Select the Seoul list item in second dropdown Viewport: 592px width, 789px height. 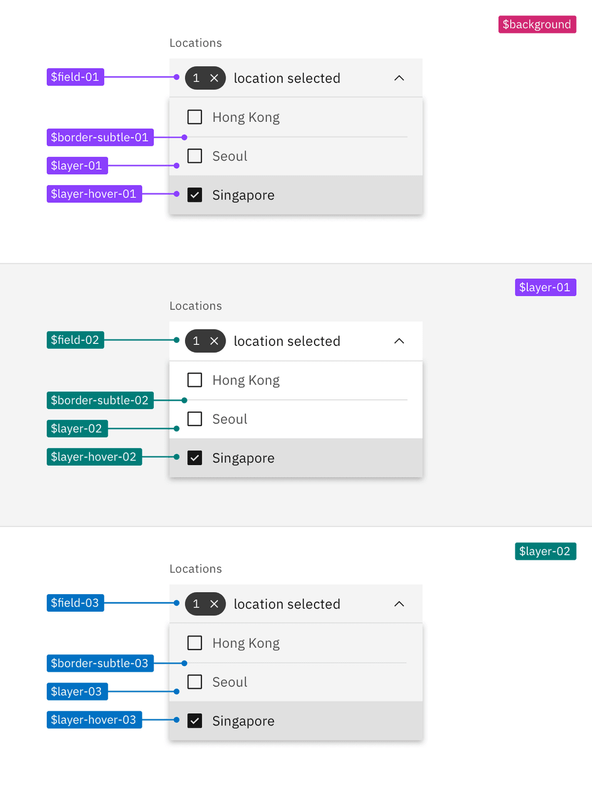[x=229, y=419]
